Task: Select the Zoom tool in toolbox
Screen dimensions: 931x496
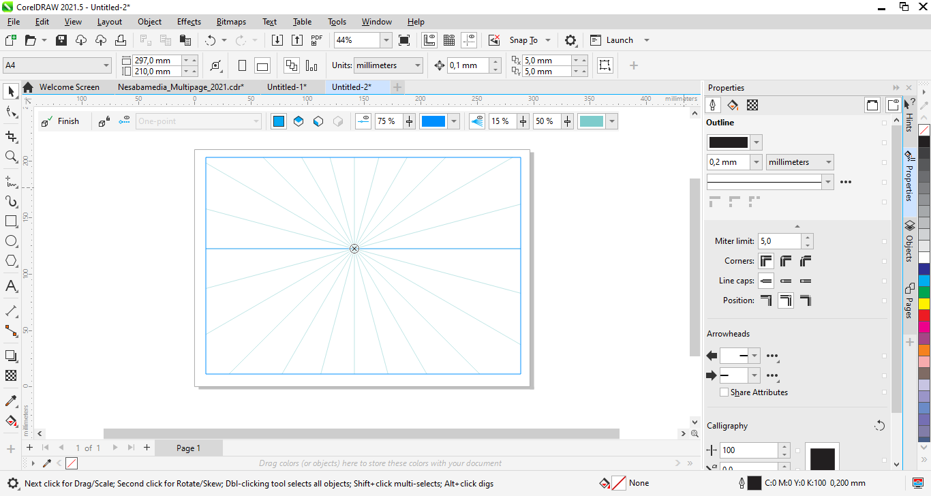Action: pyautogui.click(x=11, y=157)
